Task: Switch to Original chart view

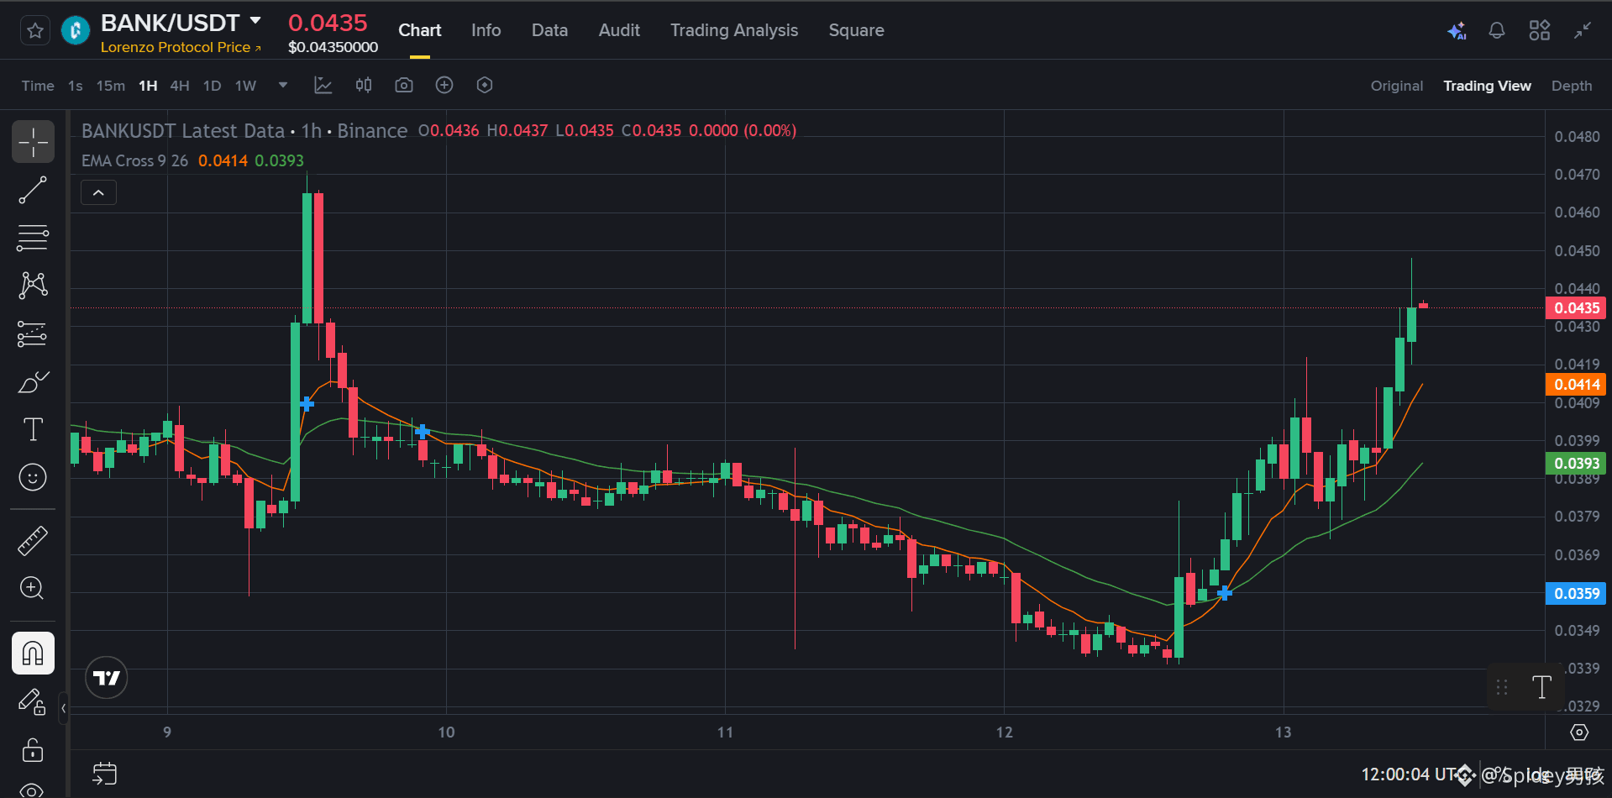Action: point(1396,86)
